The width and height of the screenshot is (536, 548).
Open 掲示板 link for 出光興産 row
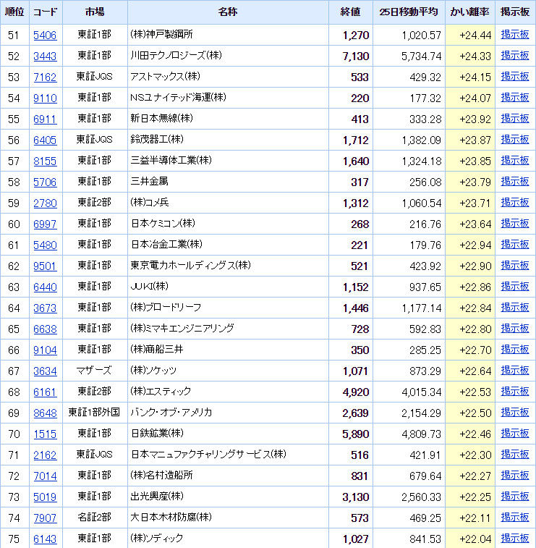point(515,497)
